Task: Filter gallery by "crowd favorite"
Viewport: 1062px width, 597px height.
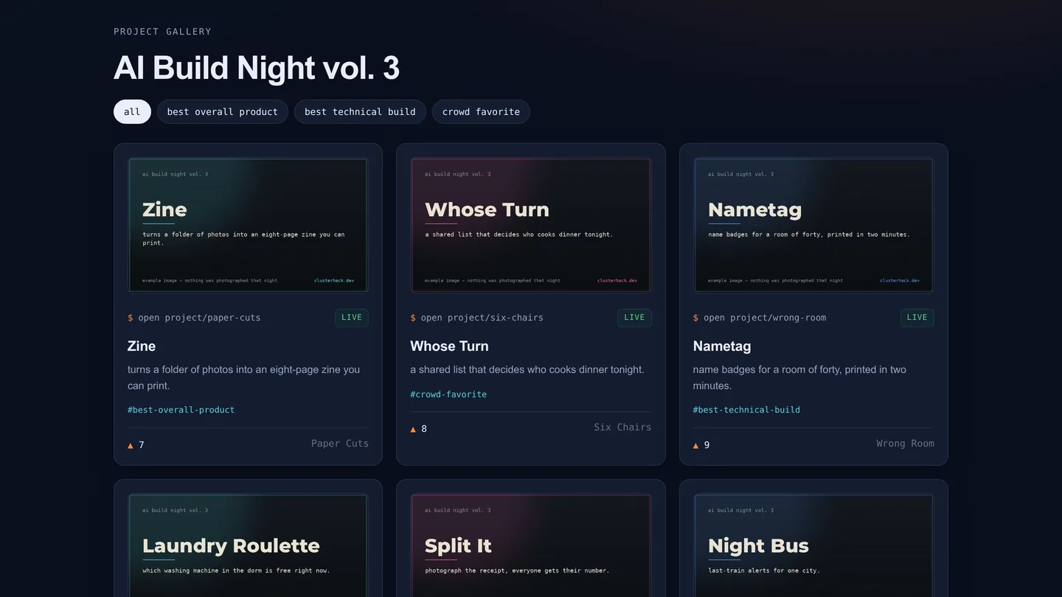Action: click(481, 112)
